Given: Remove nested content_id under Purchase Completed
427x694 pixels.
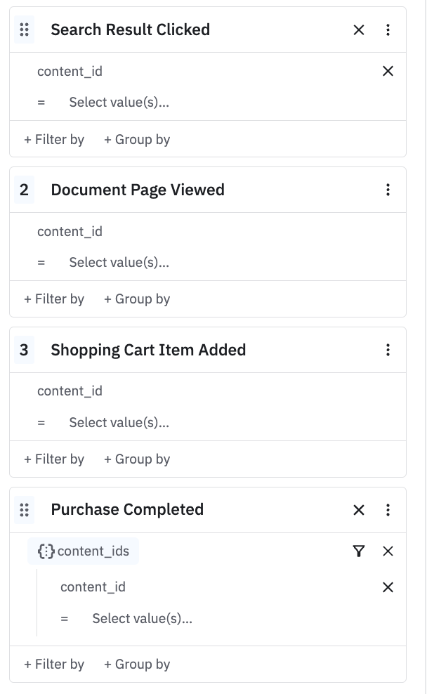Looking at the screenshot, I should (388, 587).
